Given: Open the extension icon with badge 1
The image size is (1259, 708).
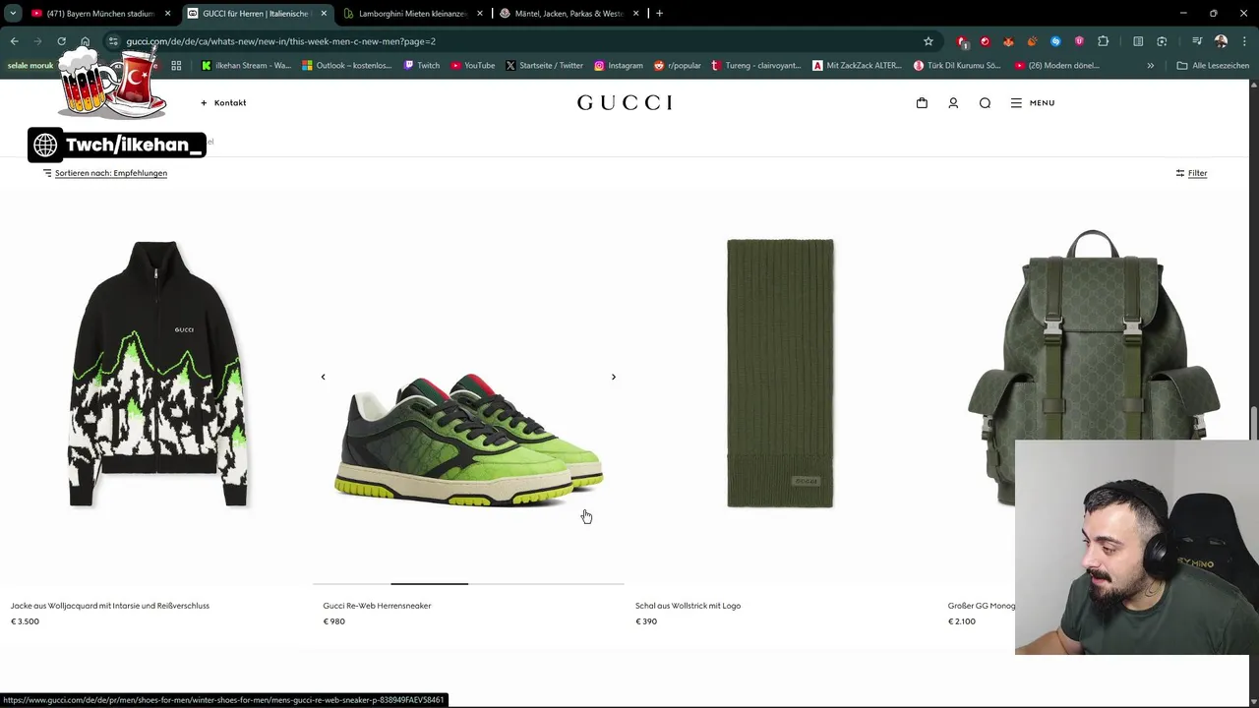Looking at the screenshot, I should tap(962, 41).
